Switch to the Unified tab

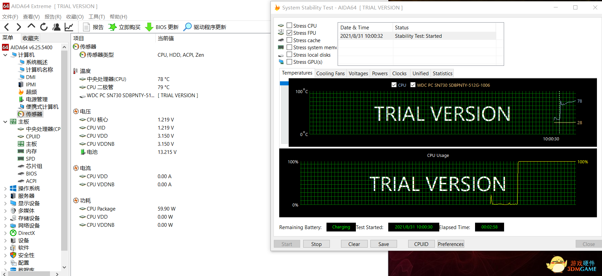[420, 73]
